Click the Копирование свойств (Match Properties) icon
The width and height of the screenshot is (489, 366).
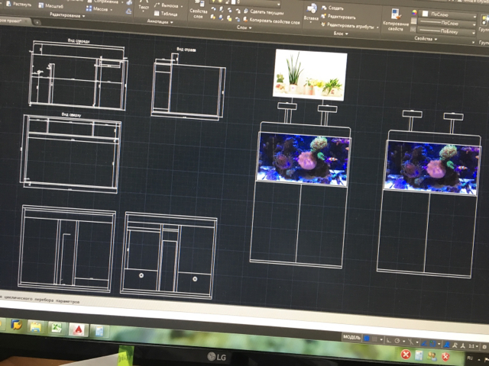point(396,14)
